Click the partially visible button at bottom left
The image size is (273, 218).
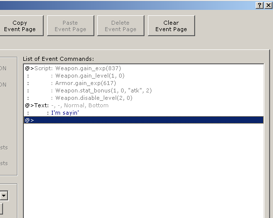pos(1,209)
